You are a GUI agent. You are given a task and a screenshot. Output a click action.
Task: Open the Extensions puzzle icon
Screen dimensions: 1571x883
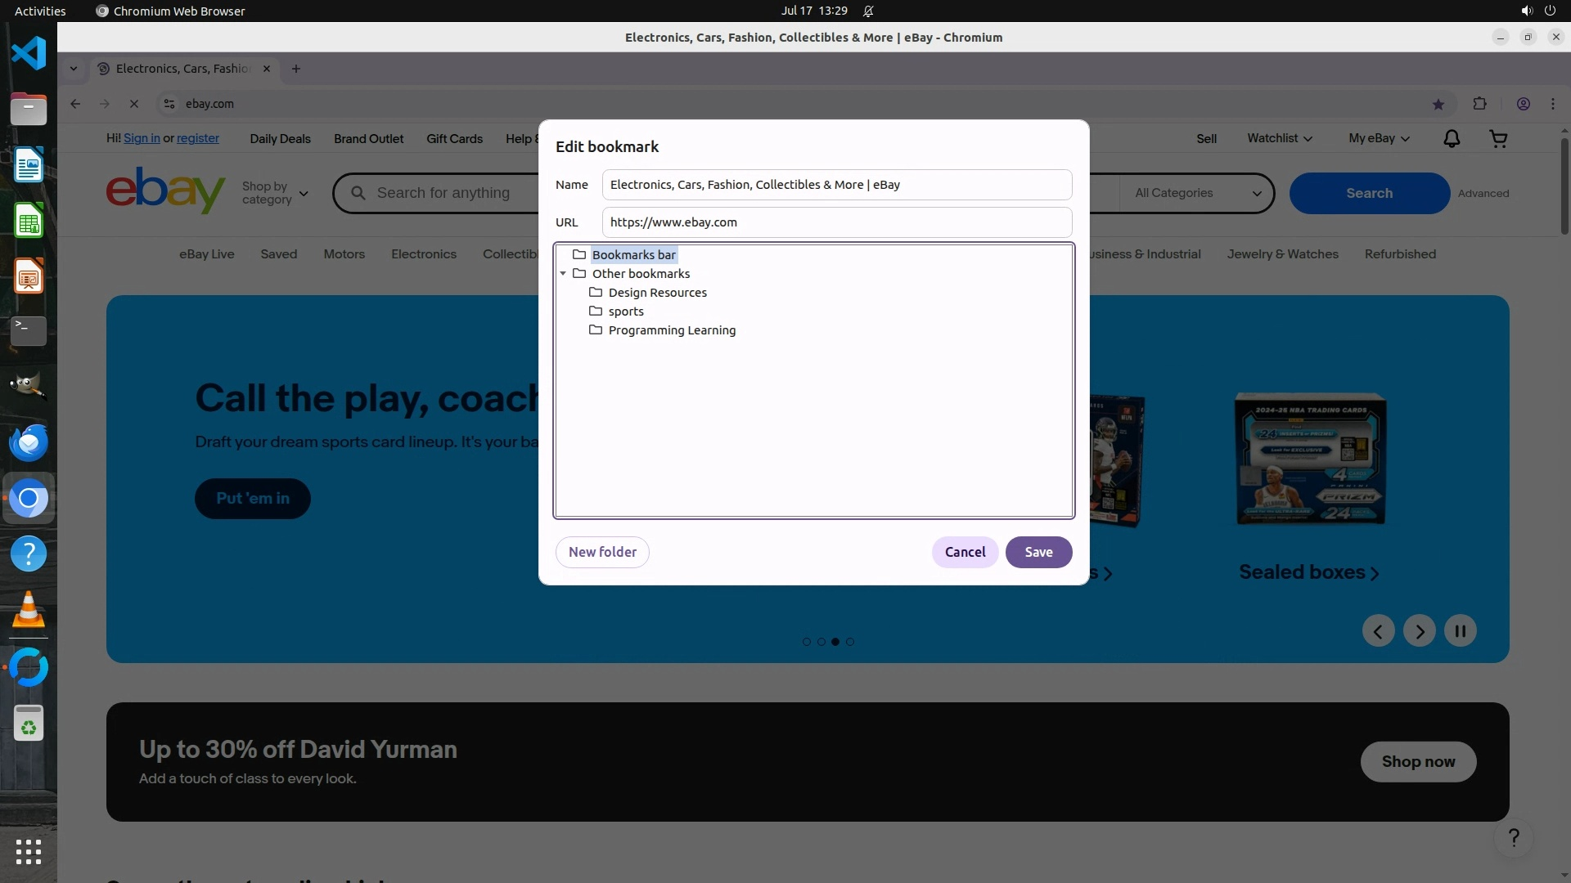[x=1479, y=104]
